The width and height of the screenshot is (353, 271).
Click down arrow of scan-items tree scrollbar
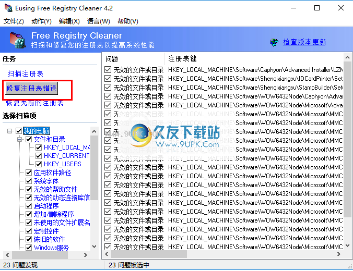(95, 247)
